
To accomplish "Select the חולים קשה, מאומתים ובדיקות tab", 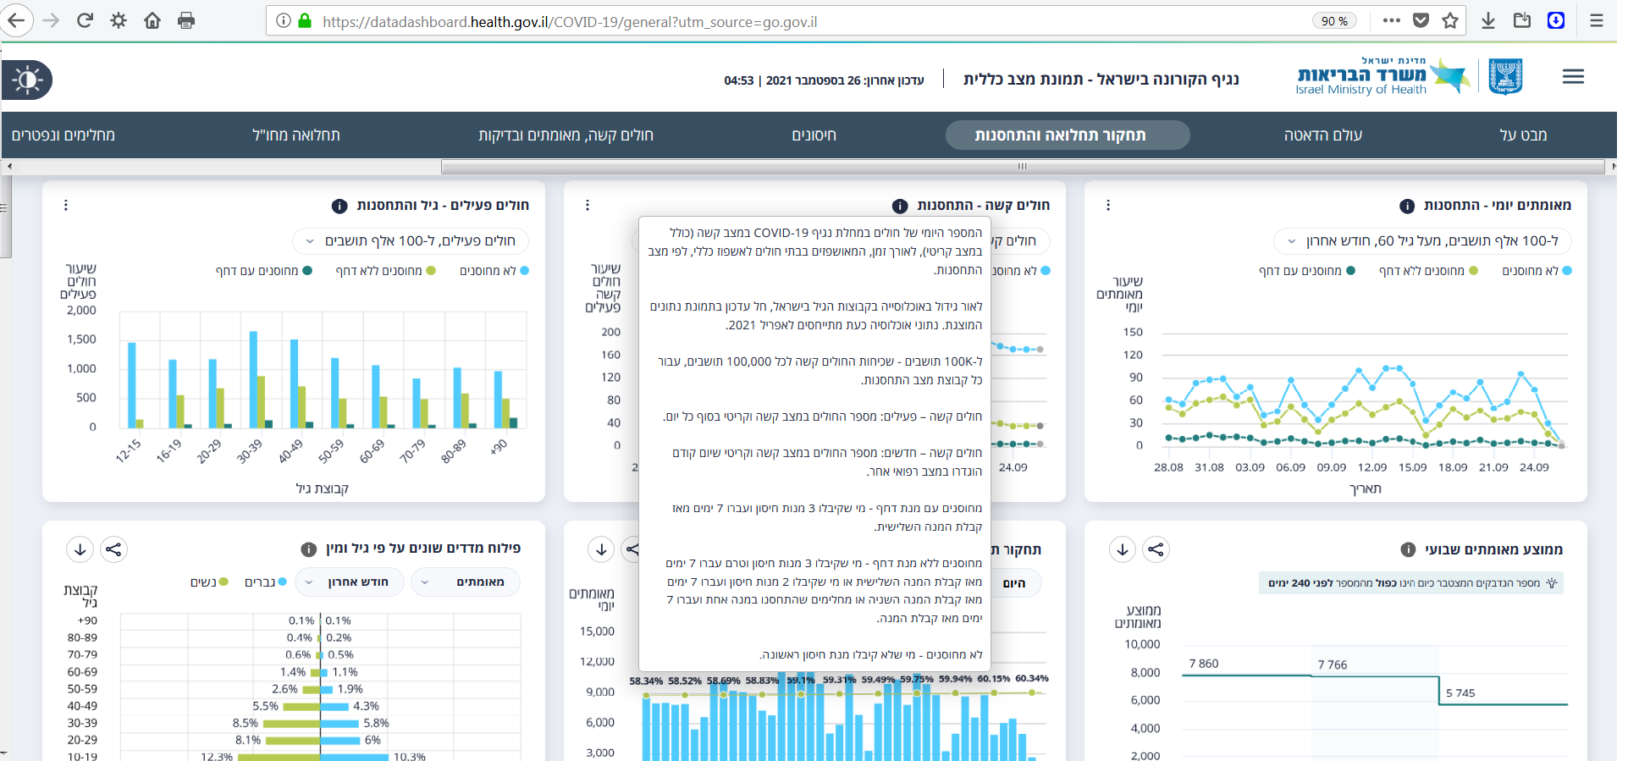I will coord(566,135).
